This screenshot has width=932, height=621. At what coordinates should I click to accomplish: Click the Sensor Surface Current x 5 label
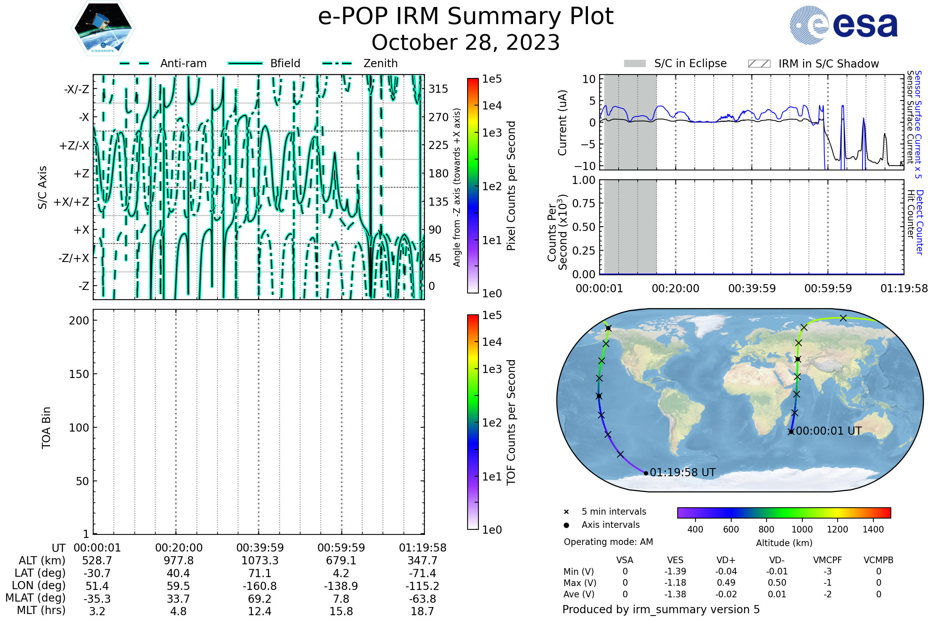918,124
